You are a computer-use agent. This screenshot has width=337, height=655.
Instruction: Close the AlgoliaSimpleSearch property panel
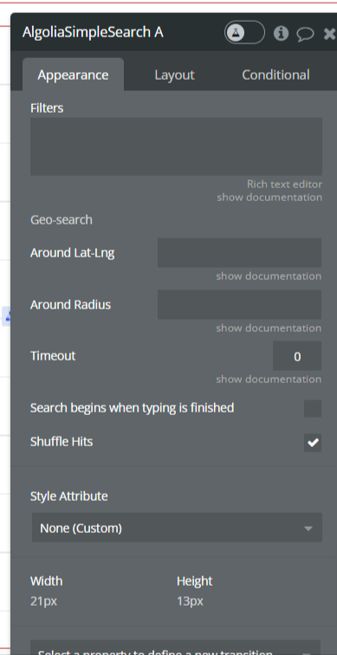(329, 34)
